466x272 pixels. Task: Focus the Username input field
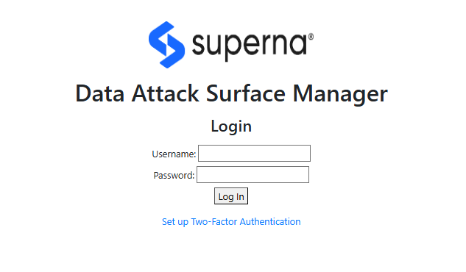pyautogui.click(x=254, y=154)
